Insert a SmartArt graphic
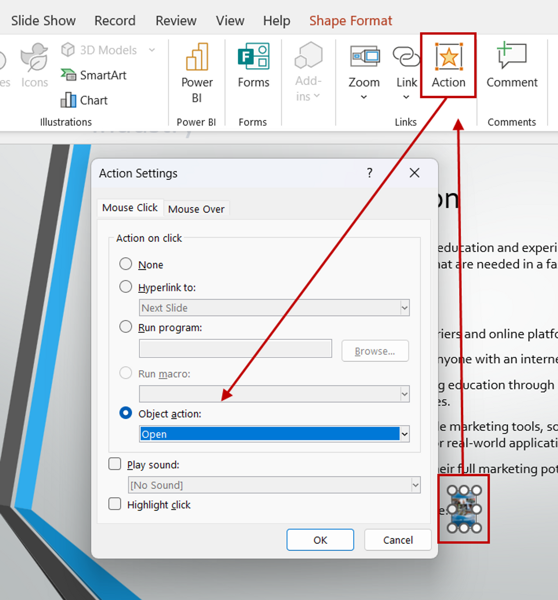 pos(93,75)
